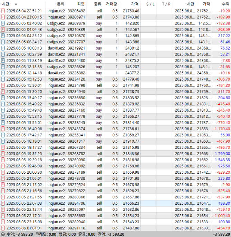Click the row icon next to 2025.06.05 10:03:13
This screenshot has height=237, width=231.
(x=3, y=48)
